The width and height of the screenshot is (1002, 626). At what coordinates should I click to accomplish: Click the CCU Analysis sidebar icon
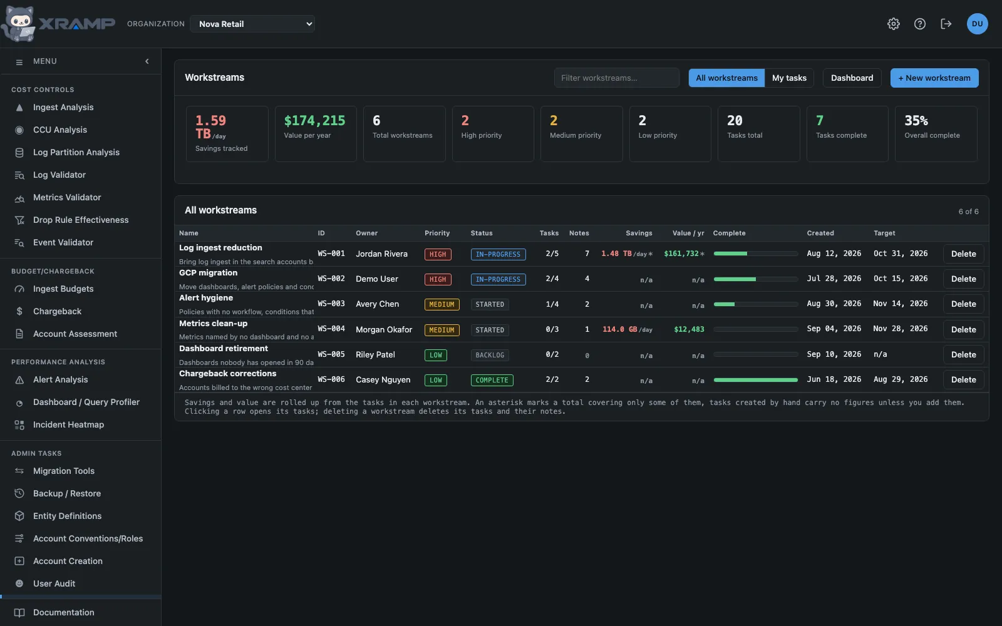click(x=19, y=130)
